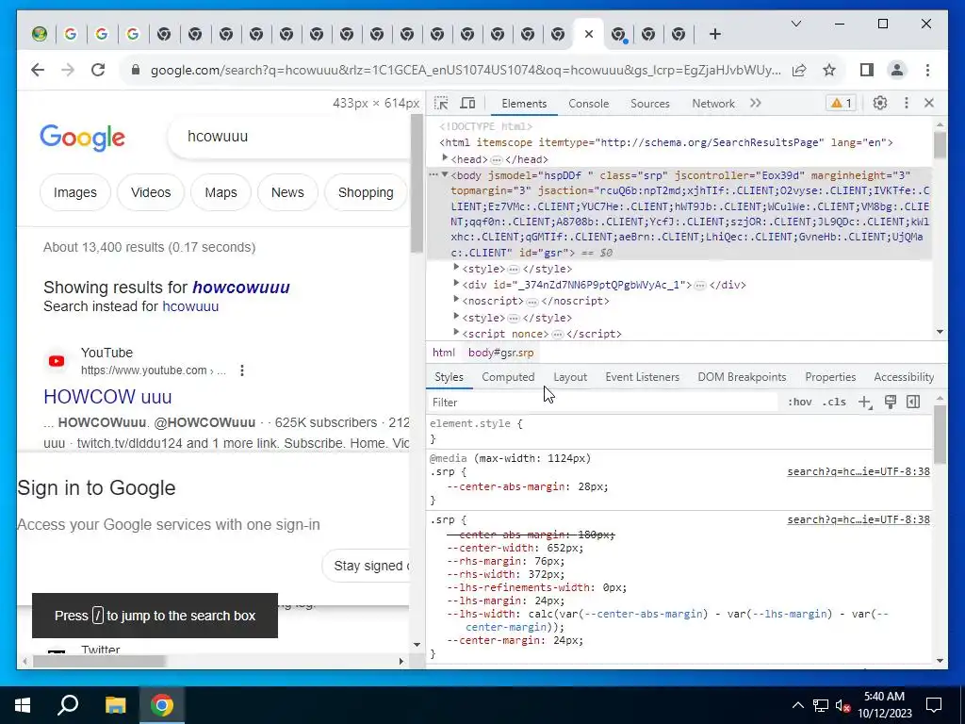Click the Shopping filter chip
Viewport: 965px width, 724px height.
(x=366, y=192)
